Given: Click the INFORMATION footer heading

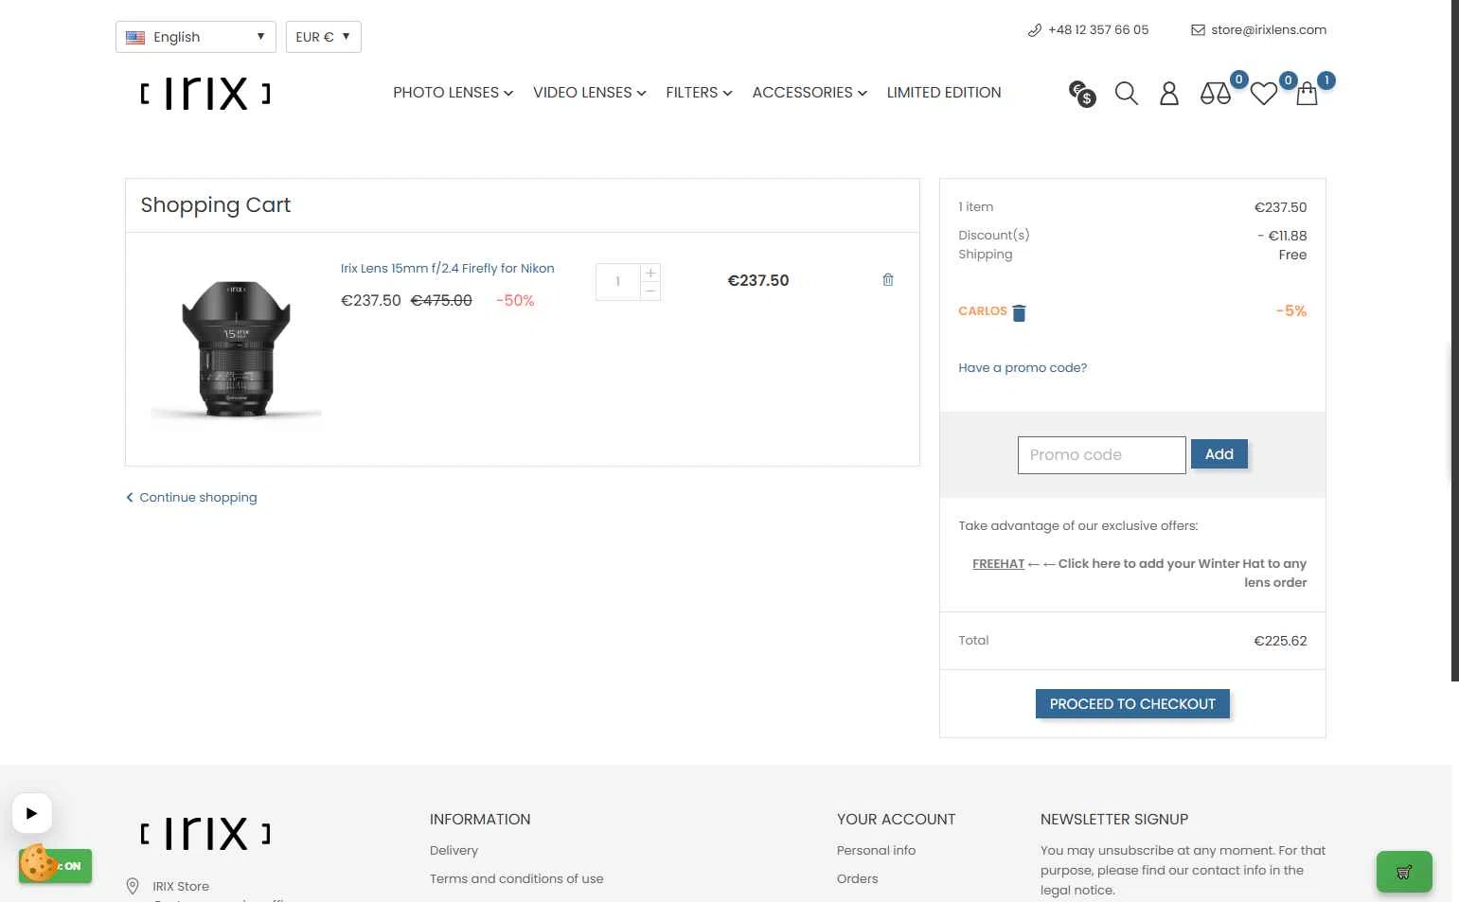Looking at the screenshot, I should coord(480,820).
